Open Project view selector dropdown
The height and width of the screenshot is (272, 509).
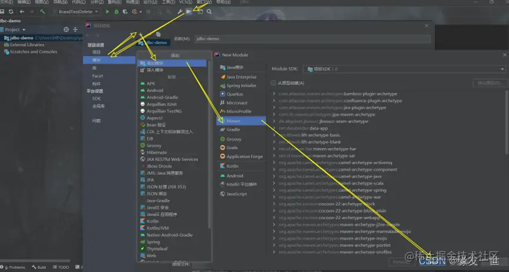pos(24,29)
